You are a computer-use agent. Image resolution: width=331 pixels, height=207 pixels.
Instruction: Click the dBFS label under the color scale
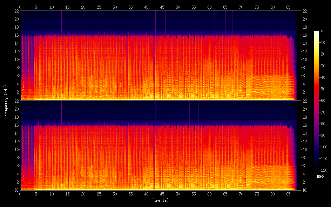coord(320,177)
